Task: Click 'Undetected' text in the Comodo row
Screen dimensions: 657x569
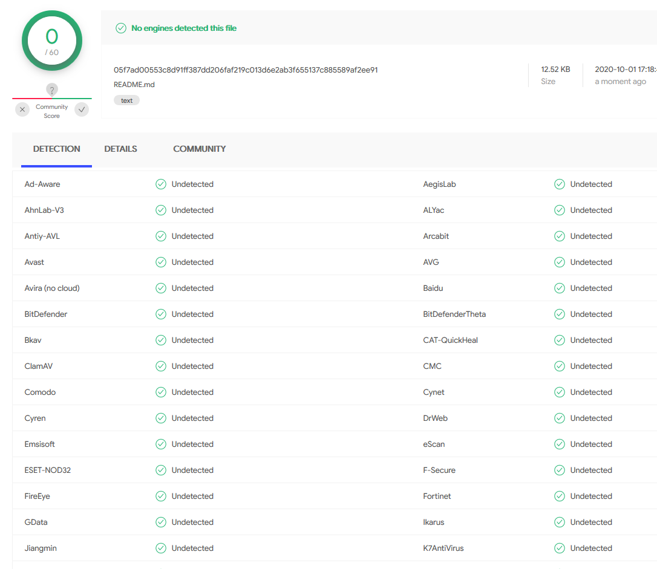Action: tap(193, 392)
